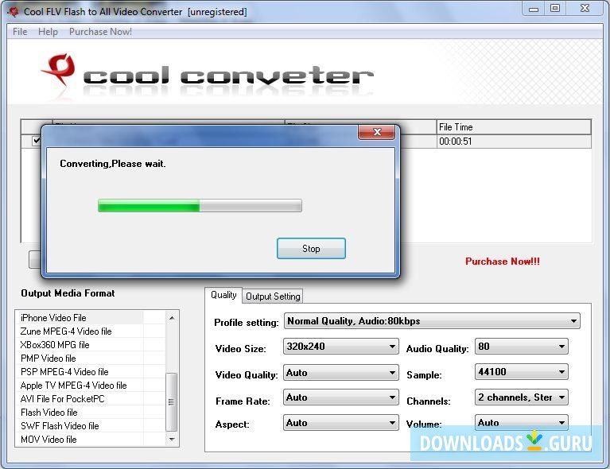Open the File menu
This screenshot has height=469, width=610.
click(x=20, y=32)
